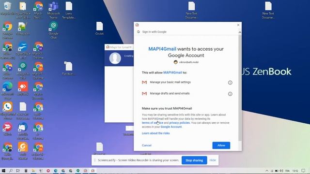Click the account avatar in Mapi for Gmail window
This screenshot has height=174, width=310.
[115, 58]
